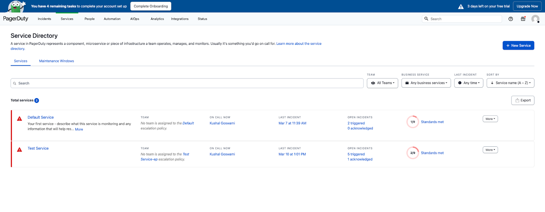The height and width of the screenshot is (212, 545).
Task: Click the 1/9 standards circle indicator
Action: pyautogui.click(x=412, y=122)
